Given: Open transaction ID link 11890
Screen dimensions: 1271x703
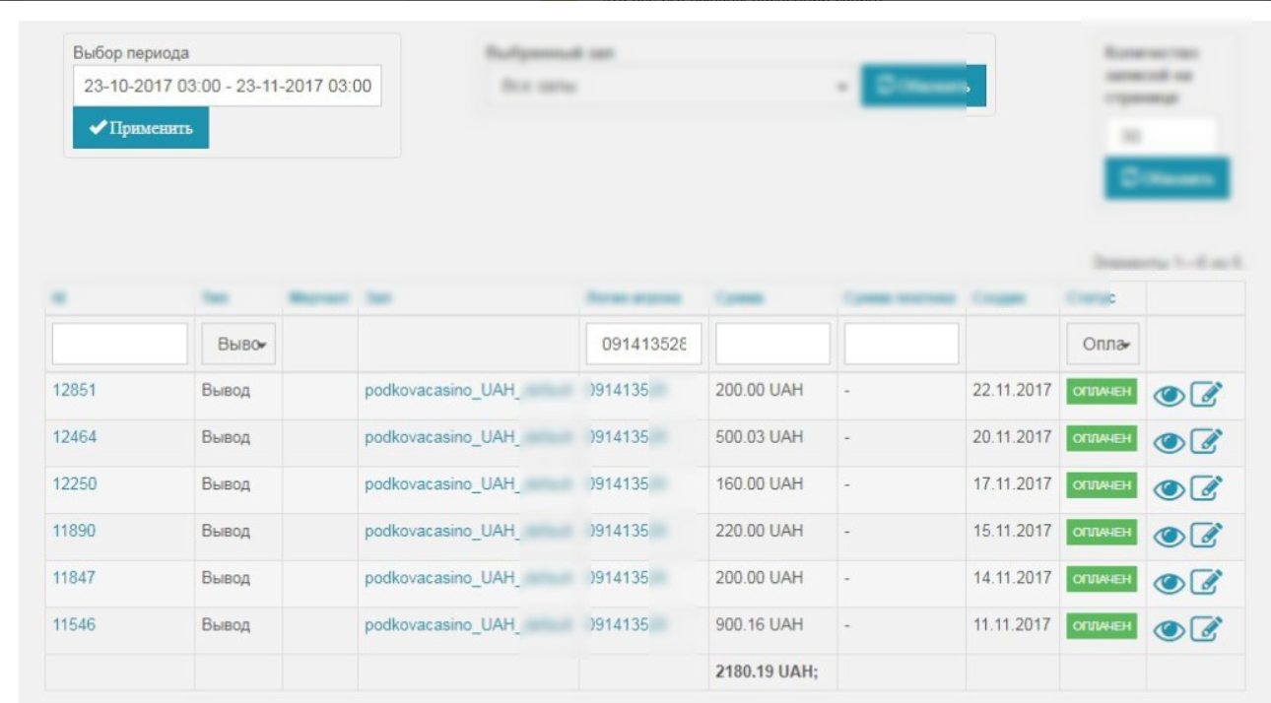Looking at the screenshot, I should [x=75, y=531].
